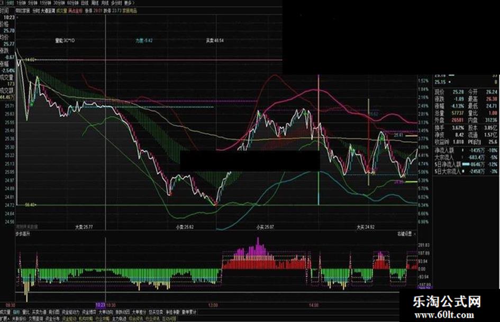
Task: Open the 买卖力道 bottom tab
Action: [x=39, y=312]
